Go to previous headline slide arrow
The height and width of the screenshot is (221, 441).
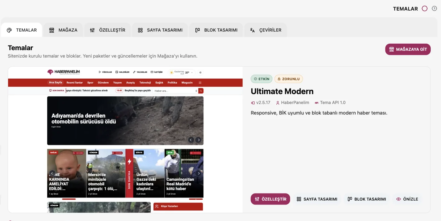click(191, 140)
